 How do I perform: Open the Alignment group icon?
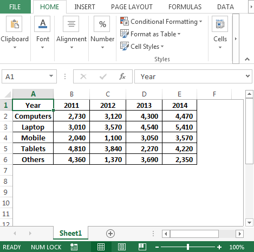pyautogui.click(x=71, y=24)
